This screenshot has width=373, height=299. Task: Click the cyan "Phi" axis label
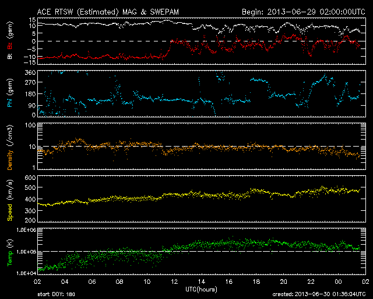pos(10,102)
